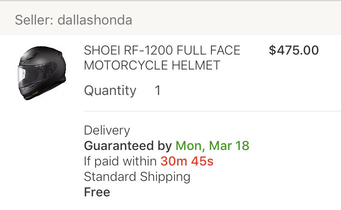Click the 'Seller:' label text
The width and height of the screenshot is (341, 210).
34,20
